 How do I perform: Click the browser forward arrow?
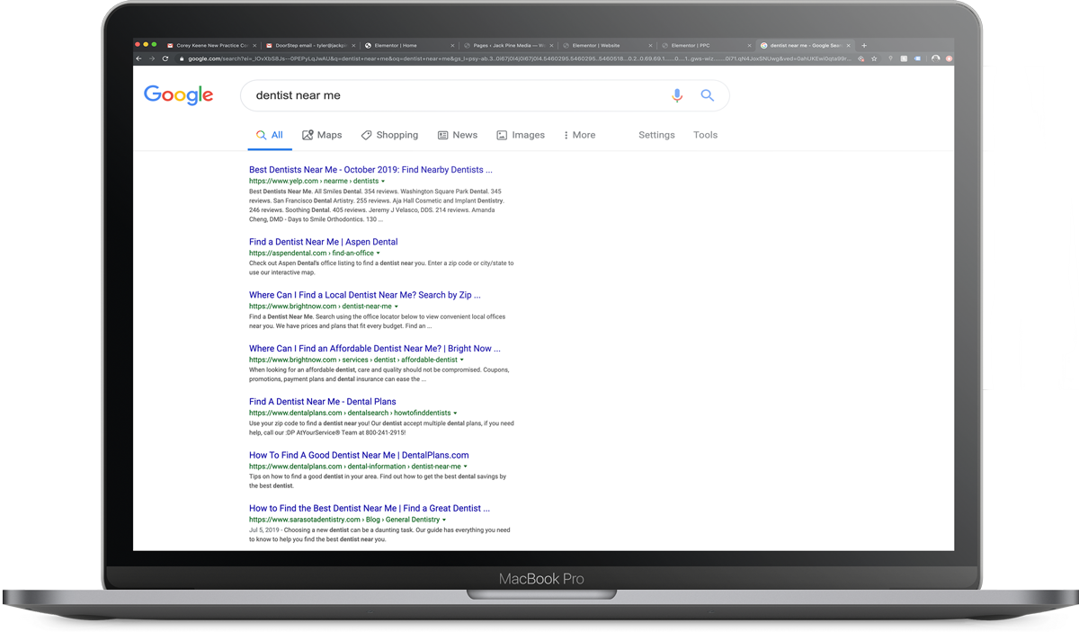click(x=151, y=58)
